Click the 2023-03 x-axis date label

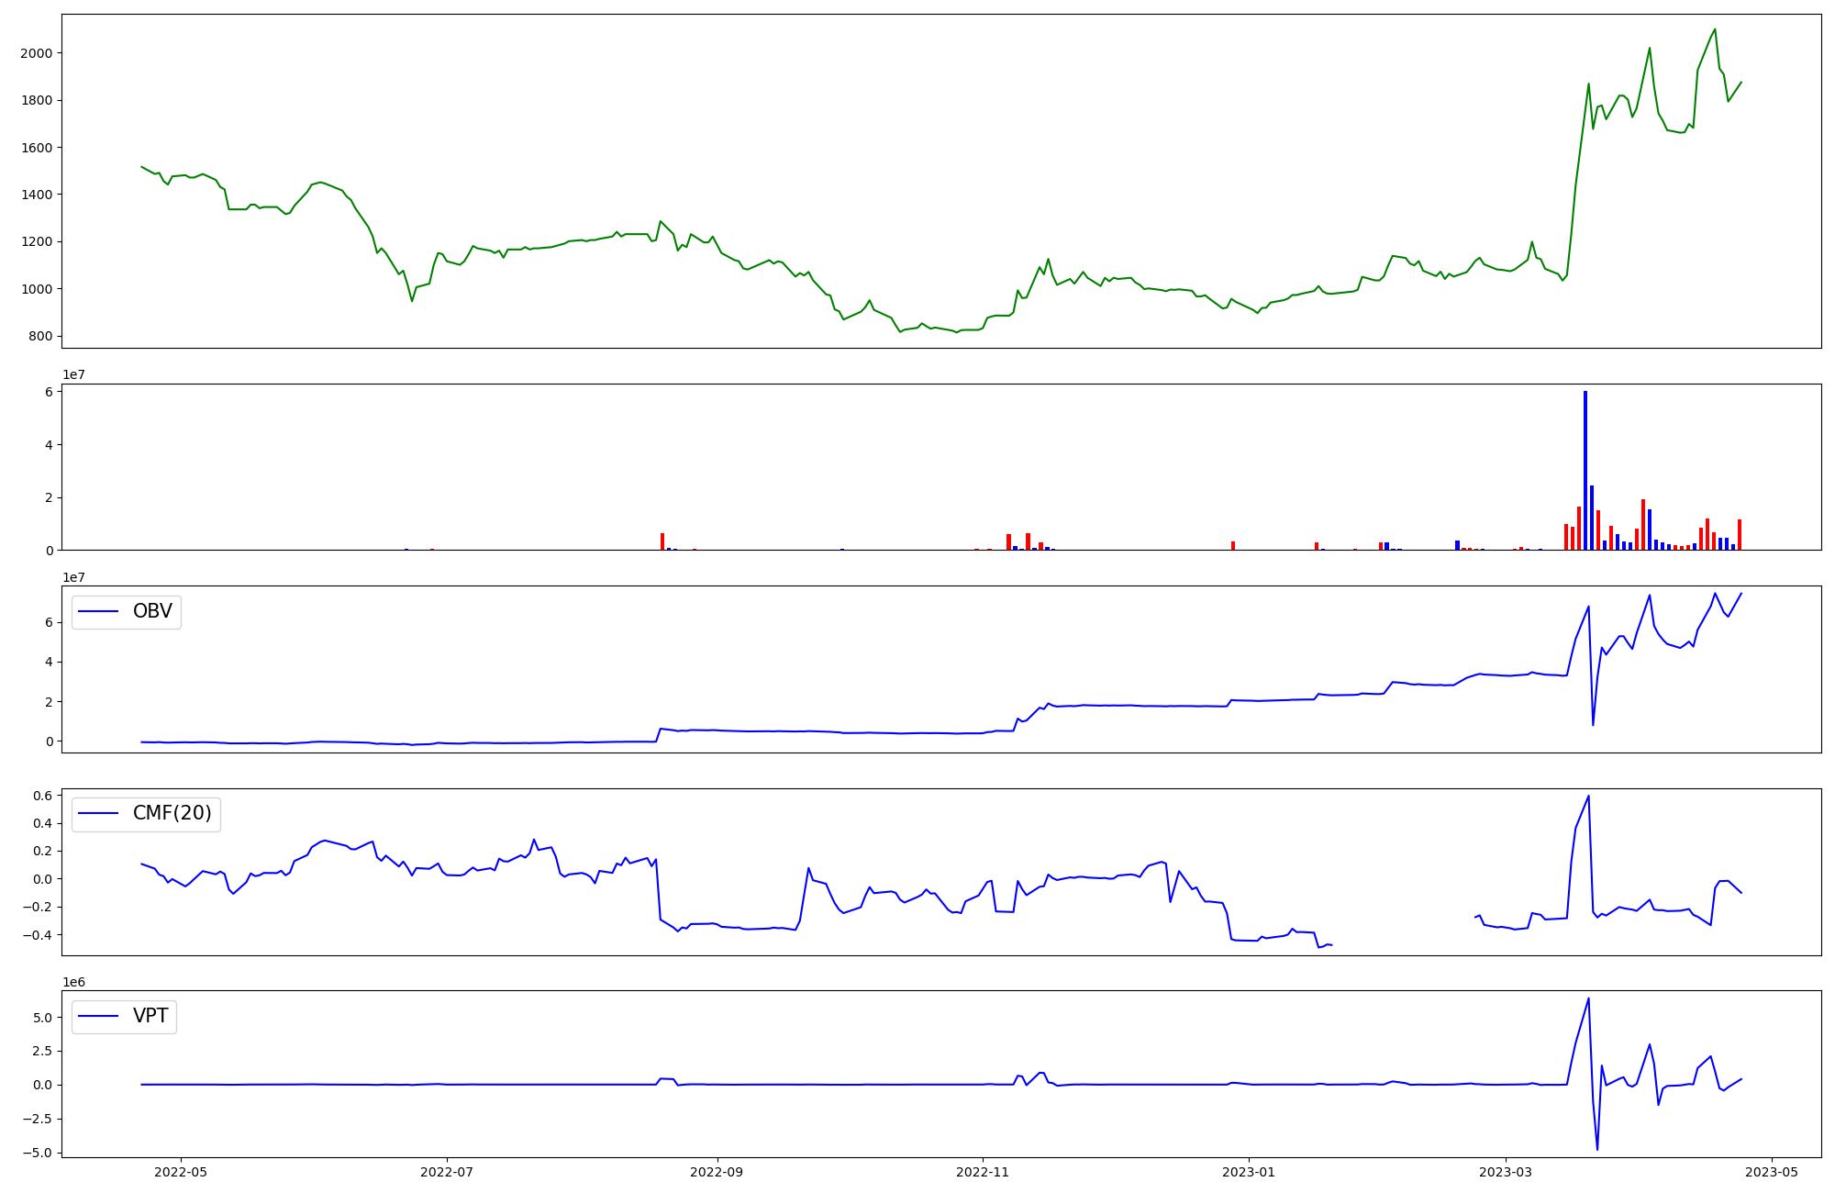coord(1505,1171)
